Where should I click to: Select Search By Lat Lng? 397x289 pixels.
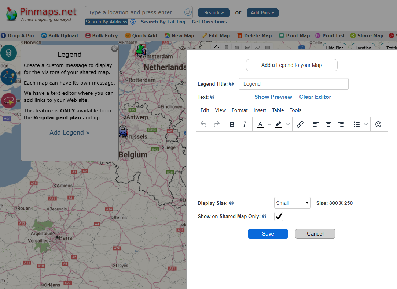[x=163, y=22]
